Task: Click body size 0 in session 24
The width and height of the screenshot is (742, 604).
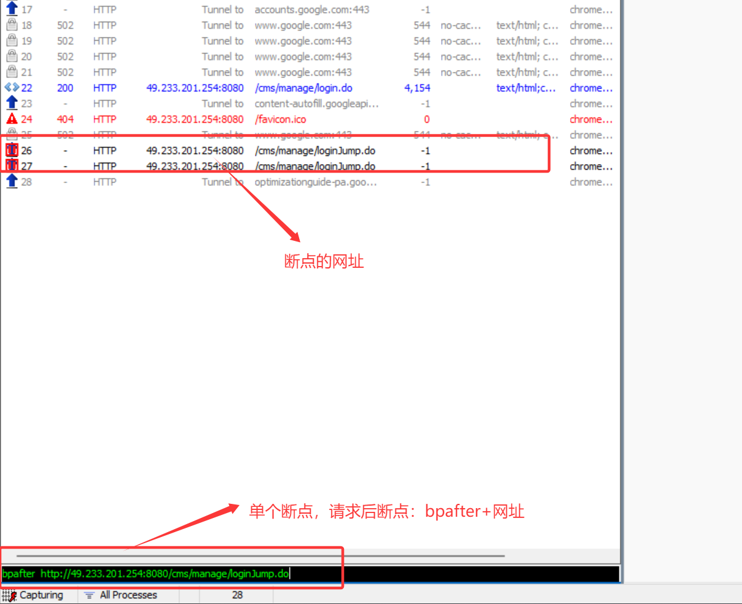Action: [x=427, y=119]
